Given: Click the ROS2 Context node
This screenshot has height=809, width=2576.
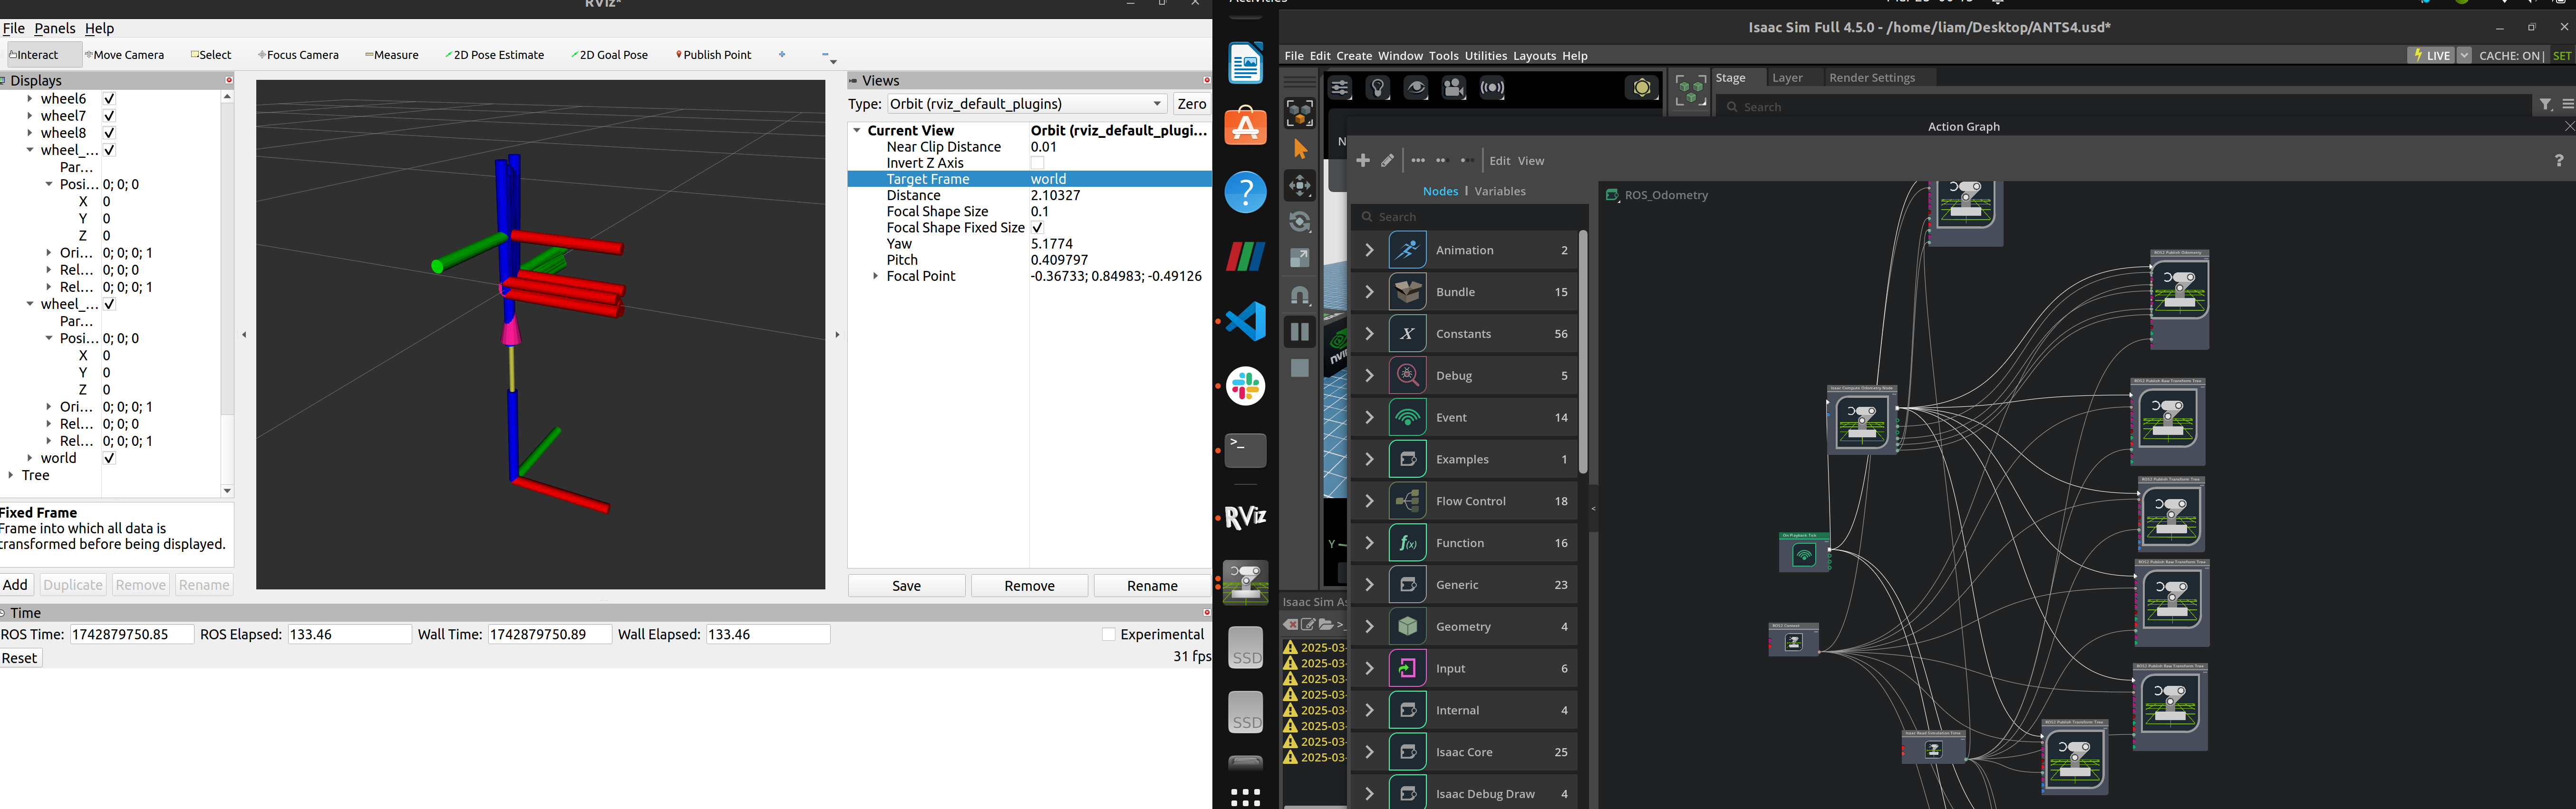Looking at the screenshot, I should coord(1794,640).
